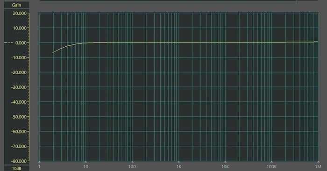This screenshot has width=327, height=171.
Task: Click the 100K frequency tick arrow
Action: (271, 162)
